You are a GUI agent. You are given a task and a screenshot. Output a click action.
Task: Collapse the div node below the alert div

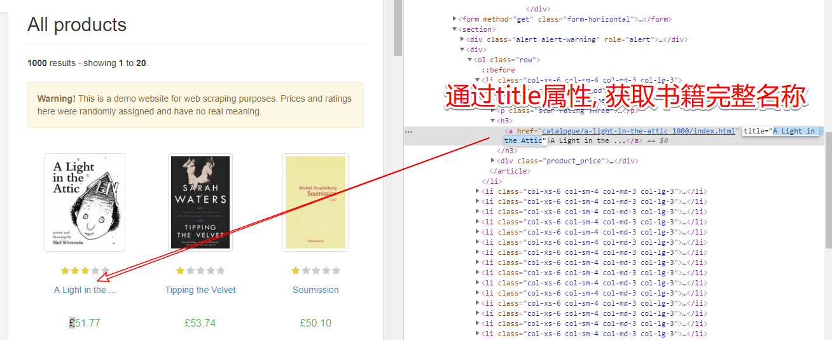pos(462,50)
